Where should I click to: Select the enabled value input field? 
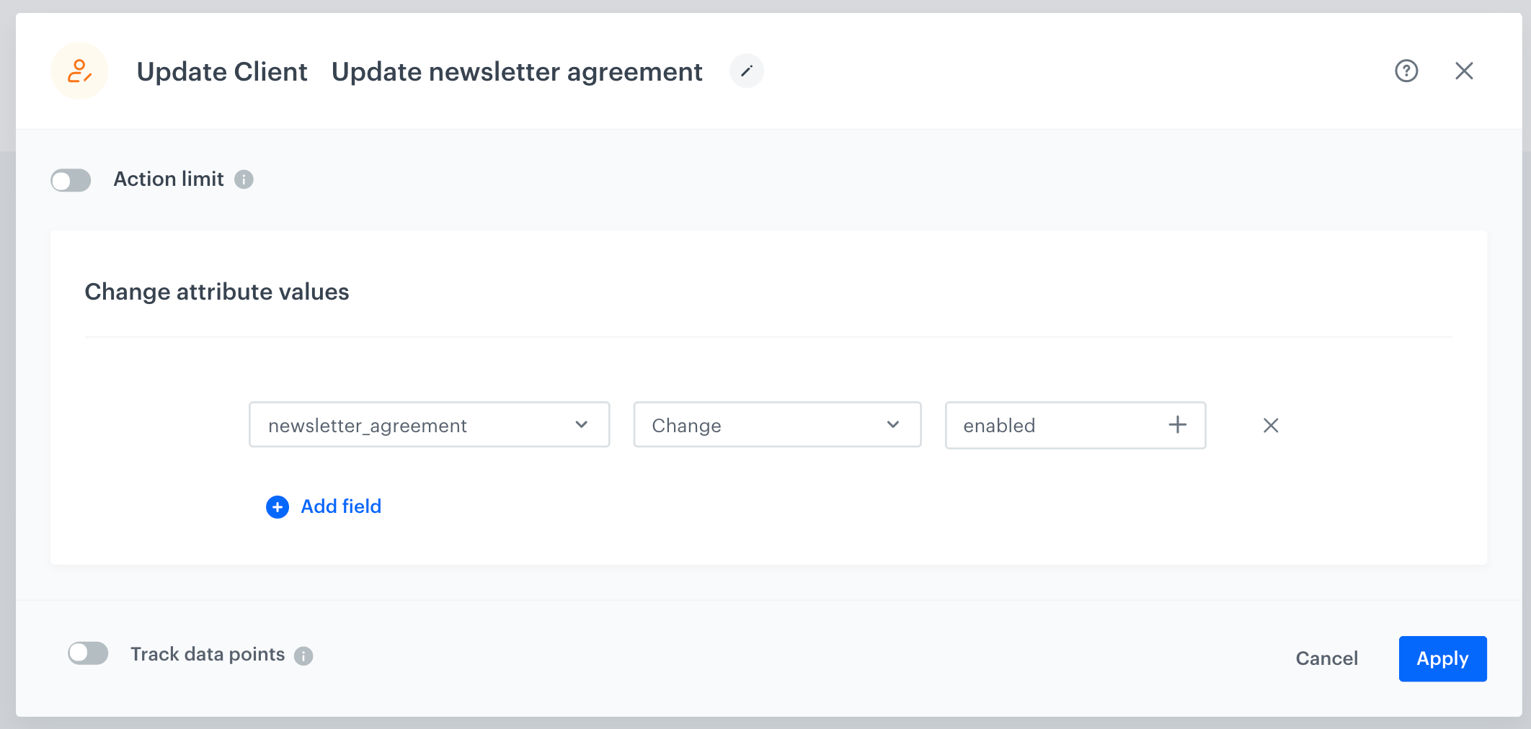click(x=1045, y=425)
